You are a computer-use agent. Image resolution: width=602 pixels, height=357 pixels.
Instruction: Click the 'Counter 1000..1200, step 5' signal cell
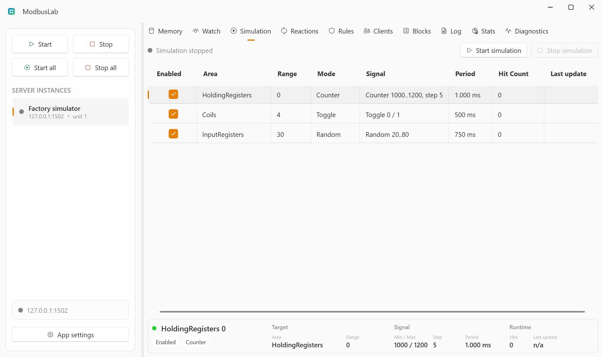point(404,95)
